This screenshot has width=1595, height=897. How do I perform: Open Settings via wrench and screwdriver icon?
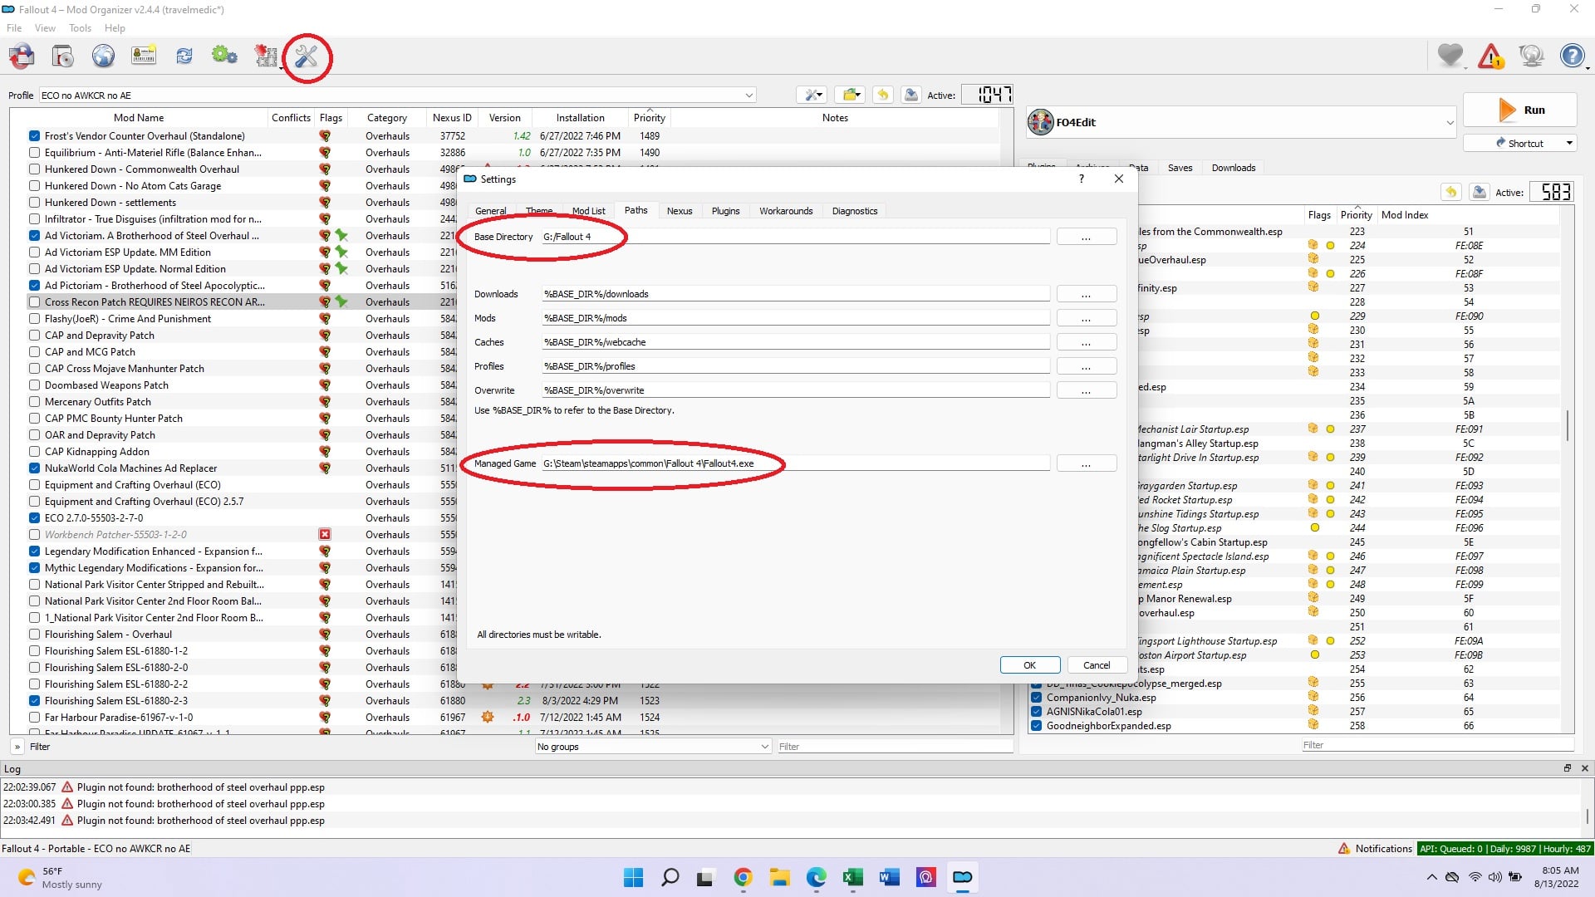click(x=307, y=56)
